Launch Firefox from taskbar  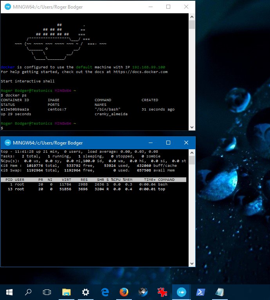[x=124, y=292]
